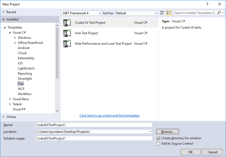Select the Silverlight template category
The height and width of the screenshot is (157, 226).
[x=25, y=79]
